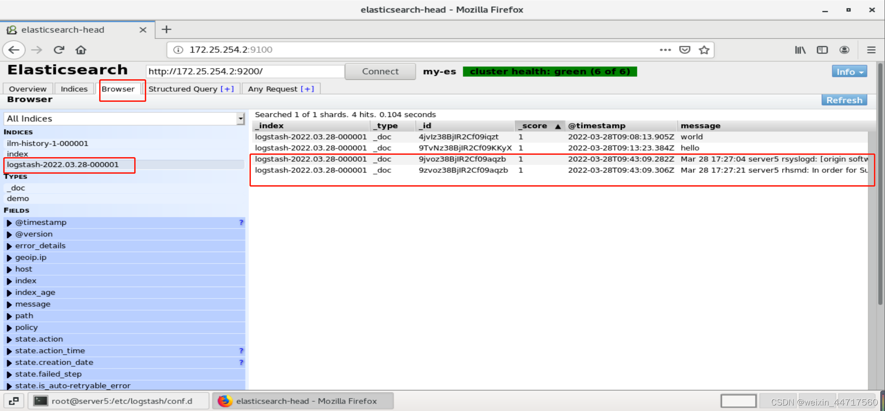Viewport: 885px width, 411px height.
Task: Reload the current page
Action: (59, 50)
